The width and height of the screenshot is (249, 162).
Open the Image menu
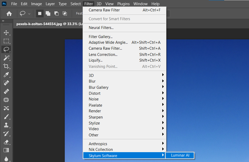click(36, 4)
